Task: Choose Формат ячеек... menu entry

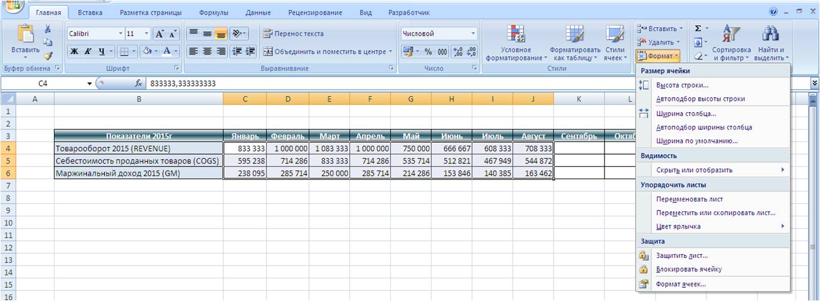Action: click(681, 284)
